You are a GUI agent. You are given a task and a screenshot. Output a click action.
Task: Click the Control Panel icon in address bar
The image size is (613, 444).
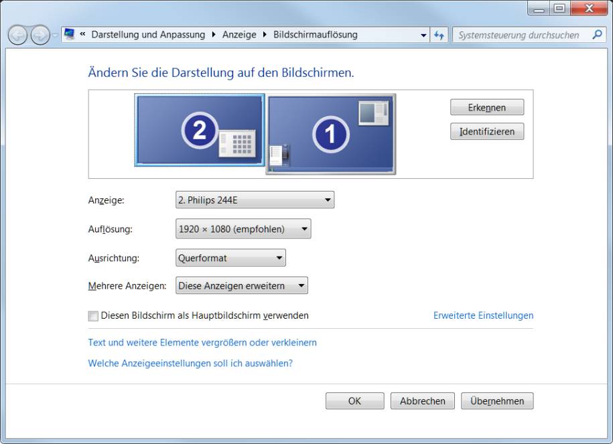[70, 35]
